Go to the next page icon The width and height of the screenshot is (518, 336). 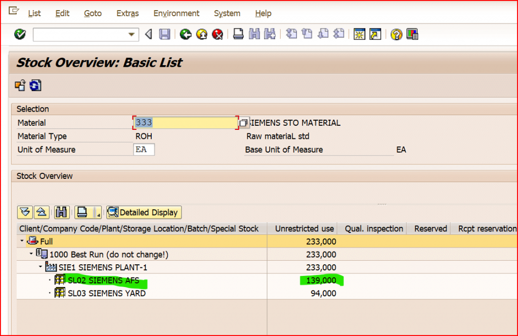point(323,34)
